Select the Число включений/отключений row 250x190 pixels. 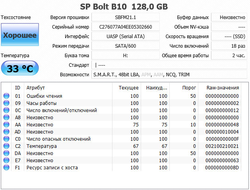click(x=121, y=110)
